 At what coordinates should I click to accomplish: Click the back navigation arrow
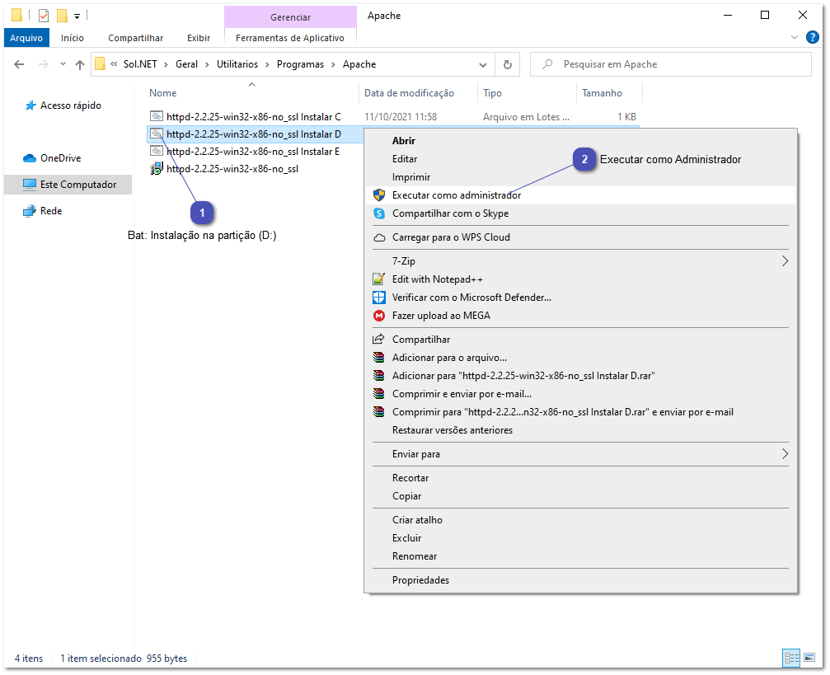(17, 64)
